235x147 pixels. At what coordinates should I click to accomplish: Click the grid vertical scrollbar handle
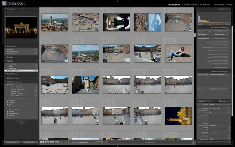[195, 35]
